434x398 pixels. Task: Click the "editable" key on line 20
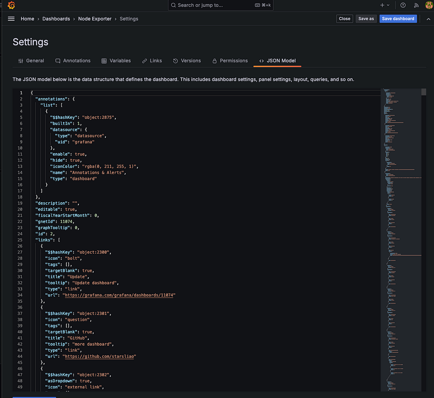click(x=48, y=209)
